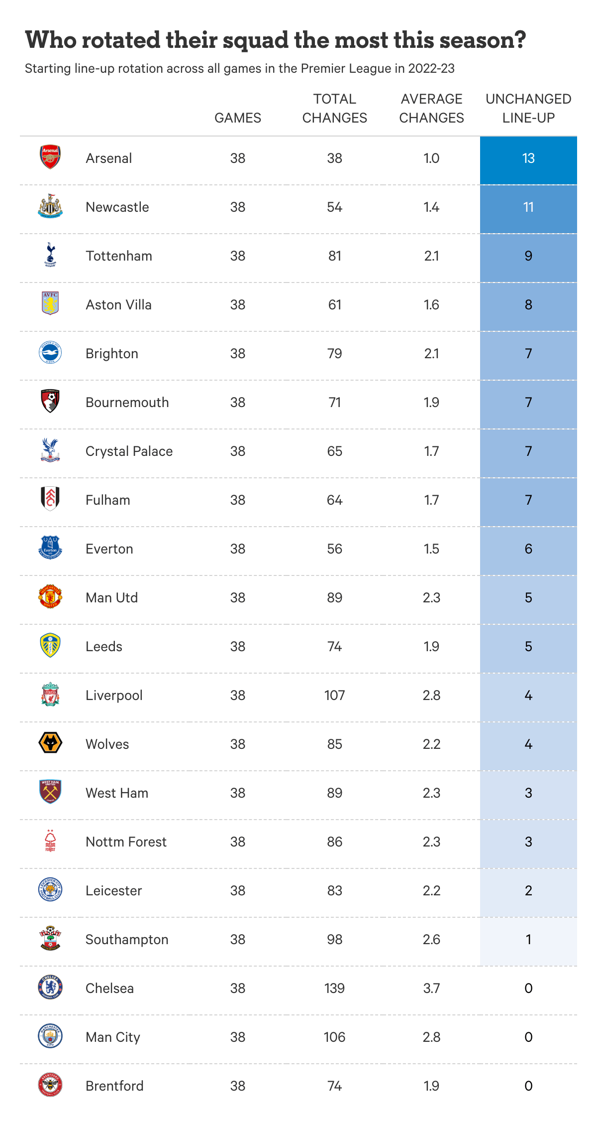
Task: Click Arsenal's dark blue 13 cell
Action: tap(528, 159)
